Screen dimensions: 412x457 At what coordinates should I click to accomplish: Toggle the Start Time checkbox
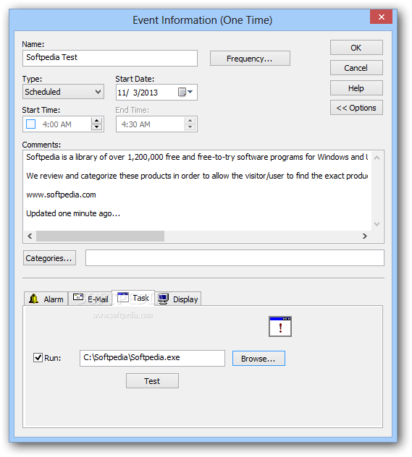coord(31,124)
